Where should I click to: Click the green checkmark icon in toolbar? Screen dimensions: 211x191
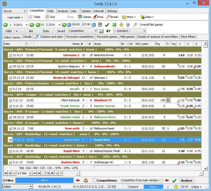click(x=107, y=25)
